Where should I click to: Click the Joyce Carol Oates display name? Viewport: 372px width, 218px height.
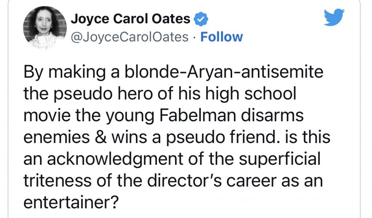(130, 19)
